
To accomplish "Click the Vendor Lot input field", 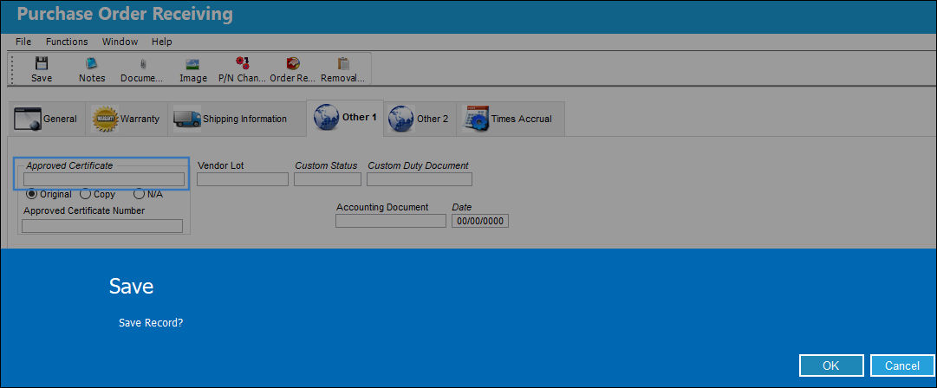I will coord(243,179).
